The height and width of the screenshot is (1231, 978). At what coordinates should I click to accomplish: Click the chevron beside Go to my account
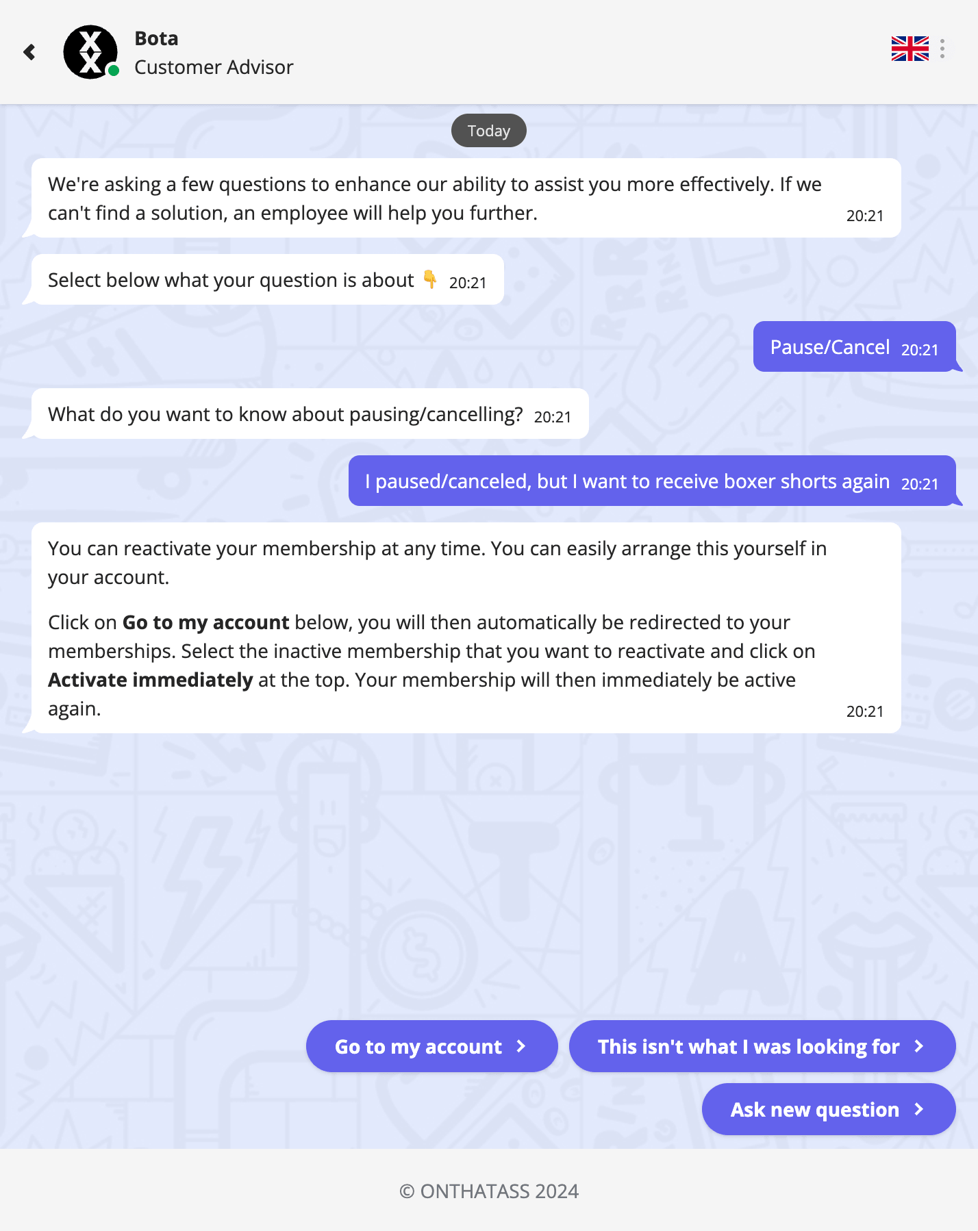click(521, 1046)
